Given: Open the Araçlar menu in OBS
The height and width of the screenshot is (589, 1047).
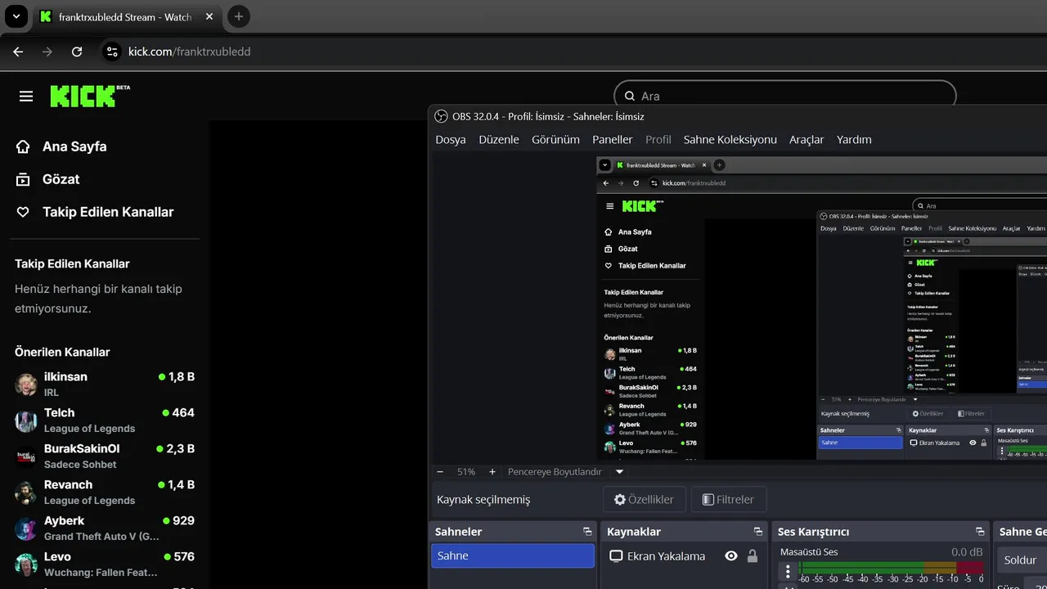Looking at the screenshot, I should tap(807, 140).
